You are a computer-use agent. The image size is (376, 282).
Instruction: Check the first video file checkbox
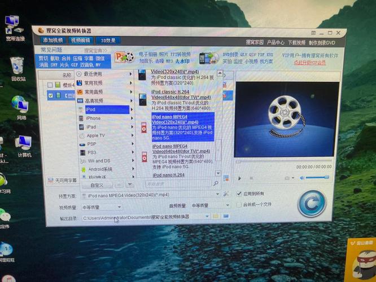click(x=50, y=85)
